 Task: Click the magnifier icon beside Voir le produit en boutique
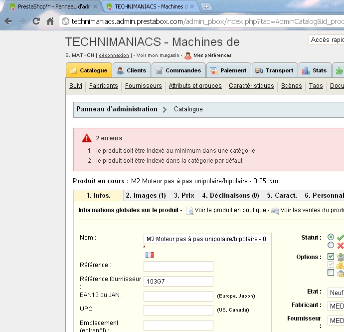(x=189, y=211)
